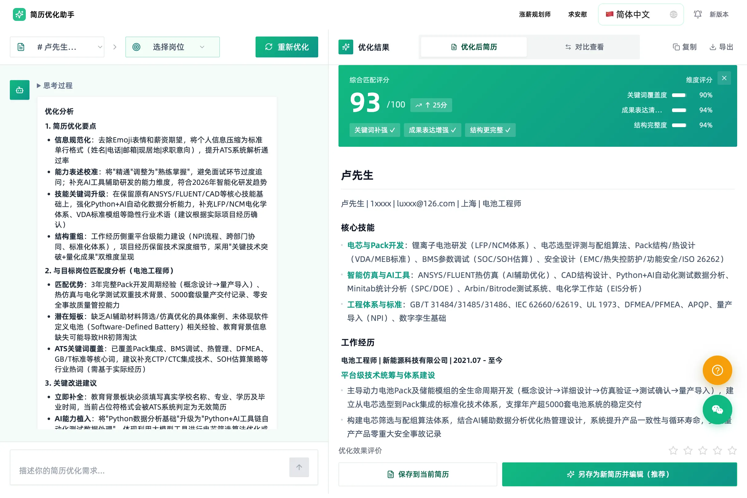The width and height of the screenshot is (747, 498).
Task: Click the 关键词补强 ✓ tag
Action: tap(375, 130)
